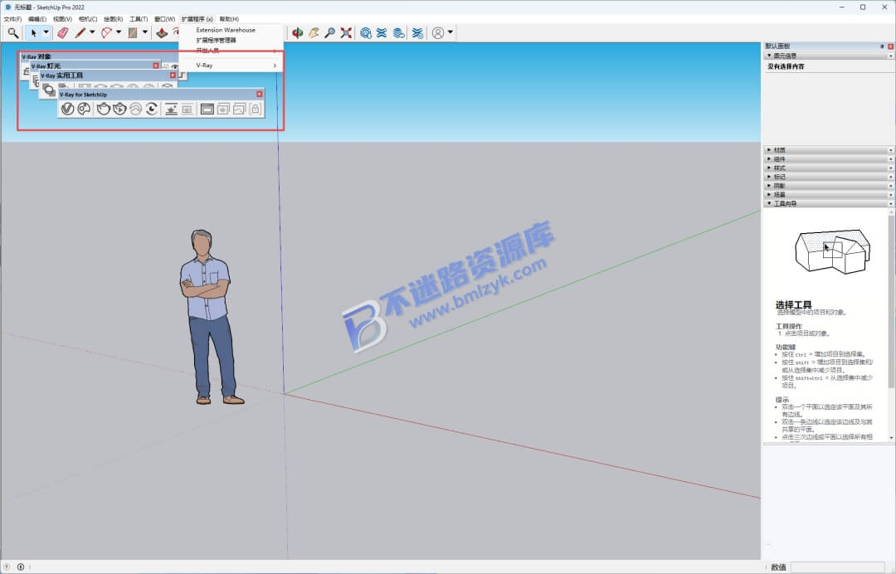896x574 pixels.
Task: Expand the 样式 panel
Action: coord(828,168)
